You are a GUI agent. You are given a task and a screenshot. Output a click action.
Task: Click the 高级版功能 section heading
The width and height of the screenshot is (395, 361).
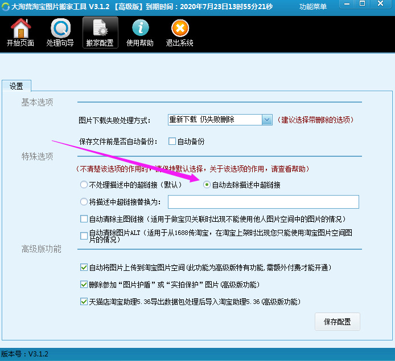coord(42,249)
